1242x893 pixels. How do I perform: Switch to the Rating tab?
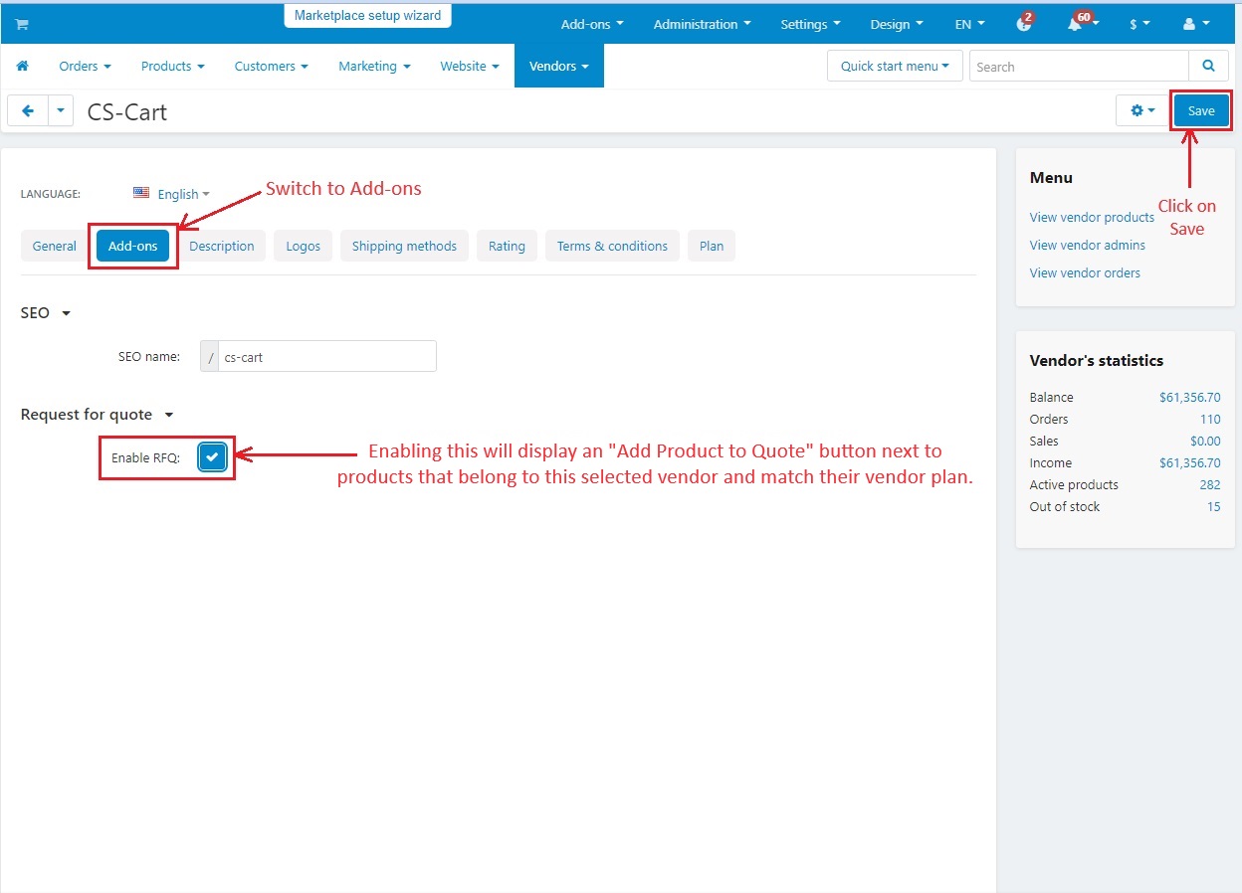[507, 246]
